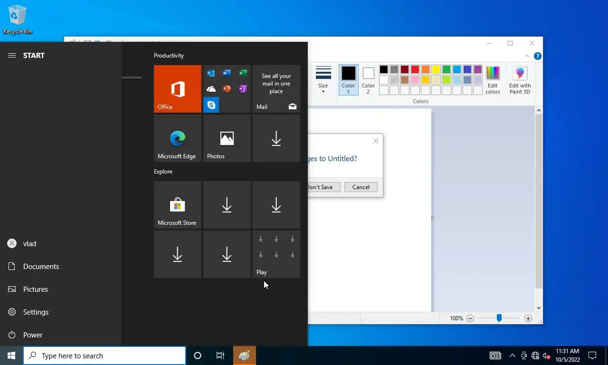The width and height of the screenshot is (608, 365).
Task: Expand the Start menu hamburger
Action: (12, 56)
